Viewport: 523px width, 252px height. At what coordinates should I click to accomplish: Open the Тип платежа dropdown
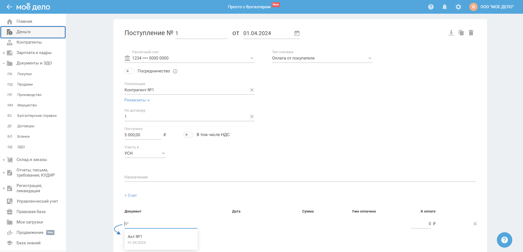pyautogui.click(x=370, y=58)
